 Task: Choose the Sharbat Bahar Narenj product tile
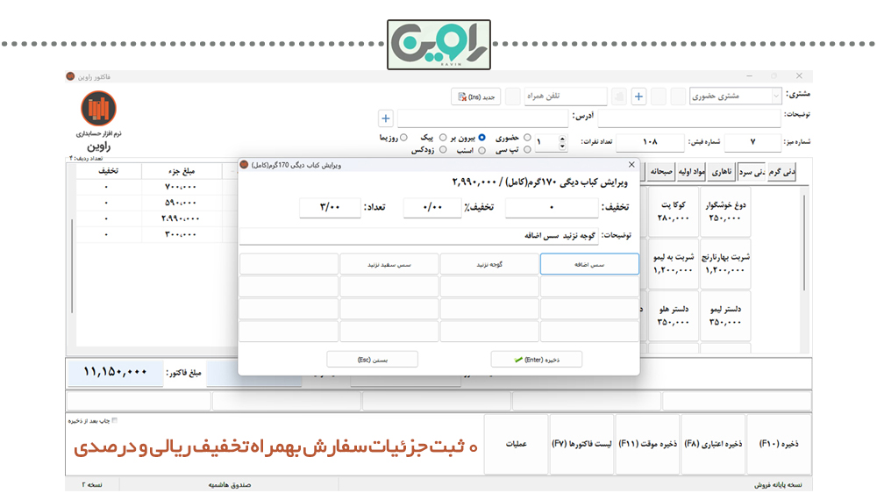(725, 264)
